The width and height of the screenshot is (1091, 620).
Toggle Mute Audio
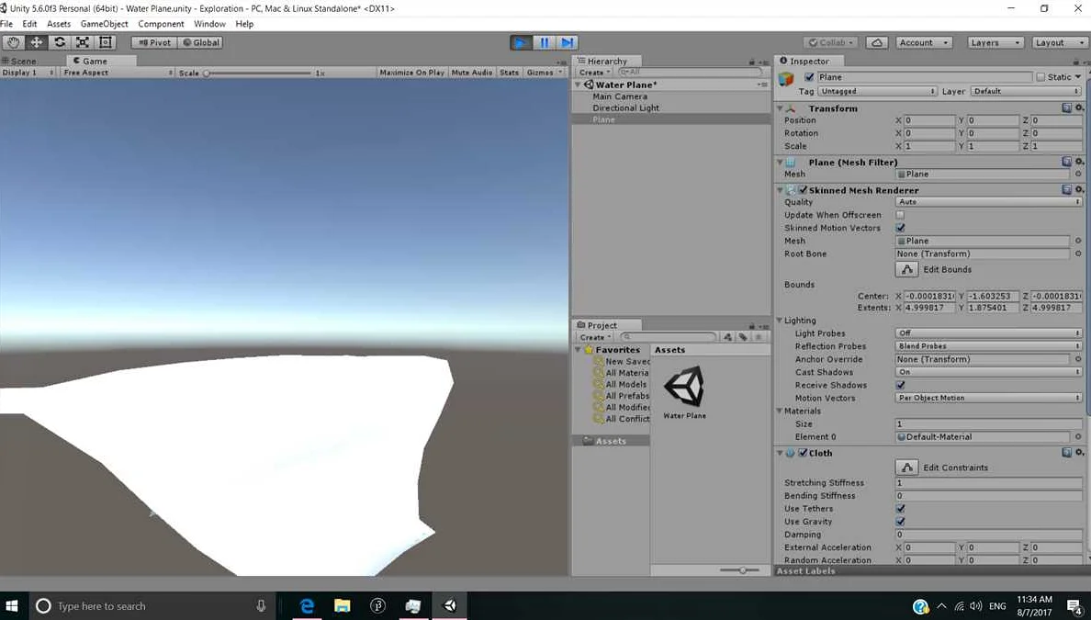click(x=472, y=73)
